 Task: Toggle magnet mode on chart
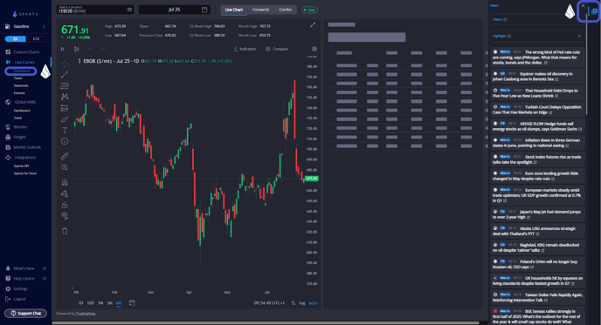(x=65, y=182)
